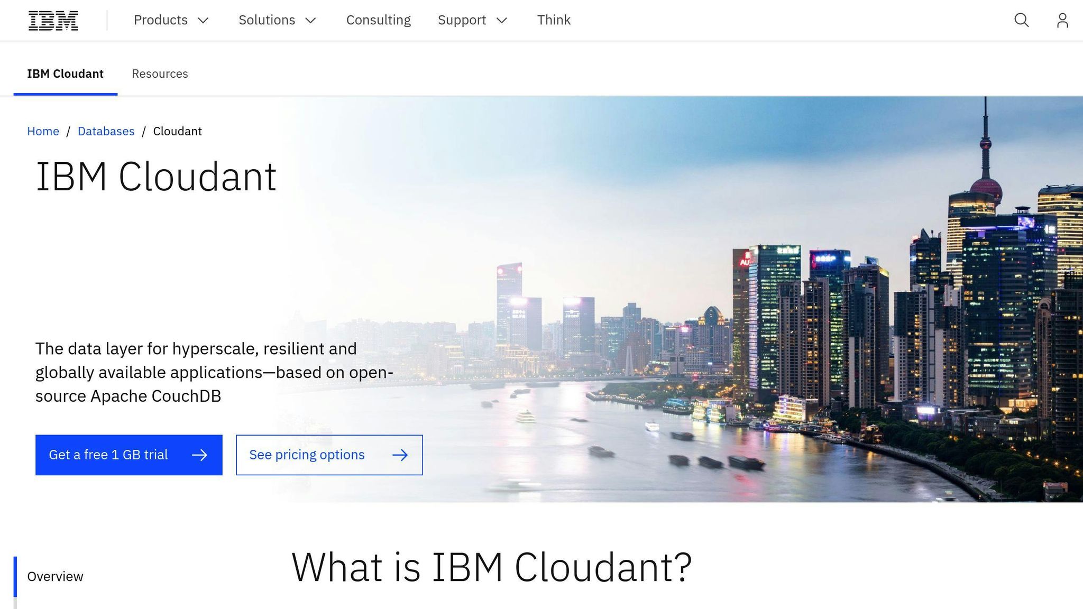The width and height of the screenshot is (1083, 609).
Task: Switch to the Resources tab
Action: 160,73
